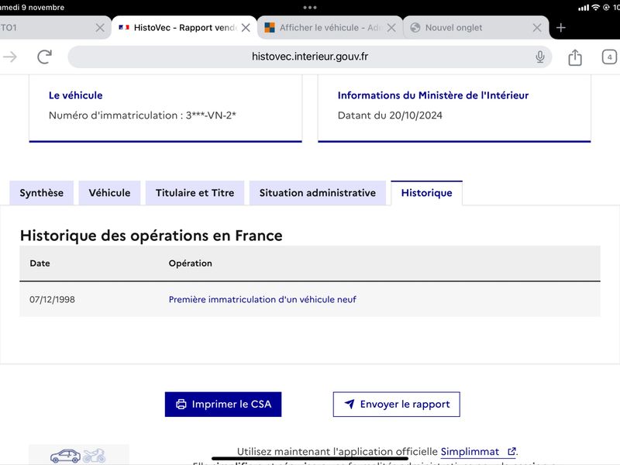Tap the three-dot multitasking menu at top
Viewport: 620px width, 465px height.
(x=309, y=8)
